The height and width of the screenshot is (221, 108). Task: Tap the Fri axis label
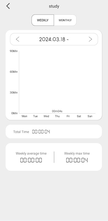coord(68,116)
